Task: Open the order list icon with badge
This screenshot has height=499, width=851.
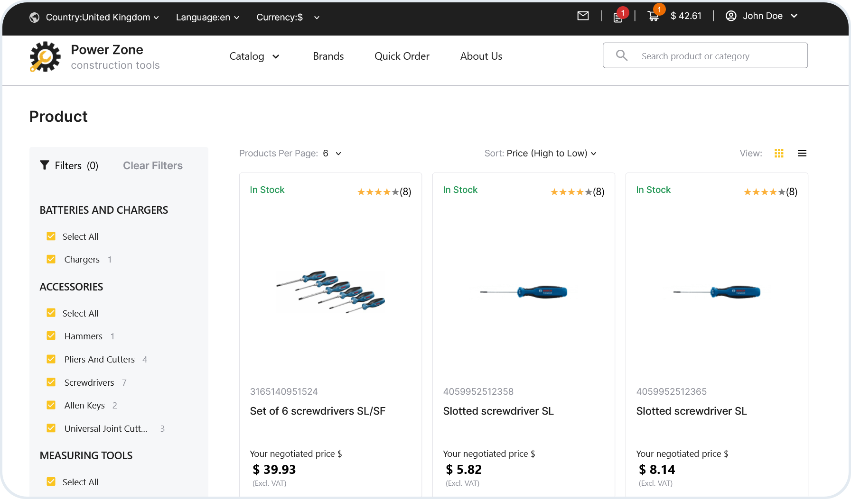Action: pos(618,18)
